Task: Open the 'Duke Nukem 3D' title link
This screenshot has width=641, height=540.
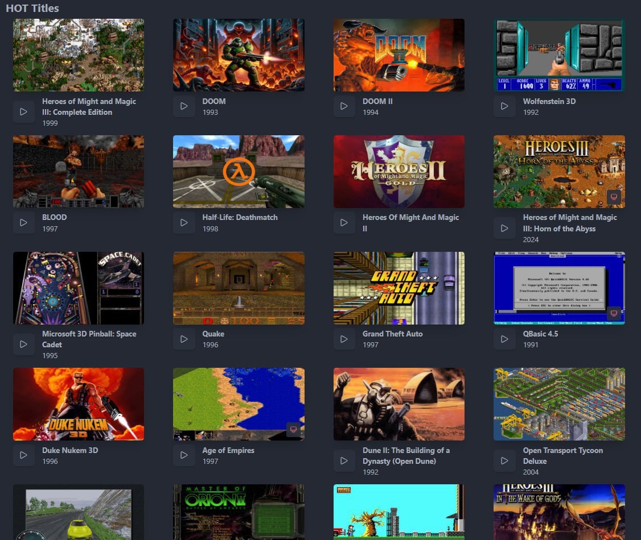Action: pos(70,450)
